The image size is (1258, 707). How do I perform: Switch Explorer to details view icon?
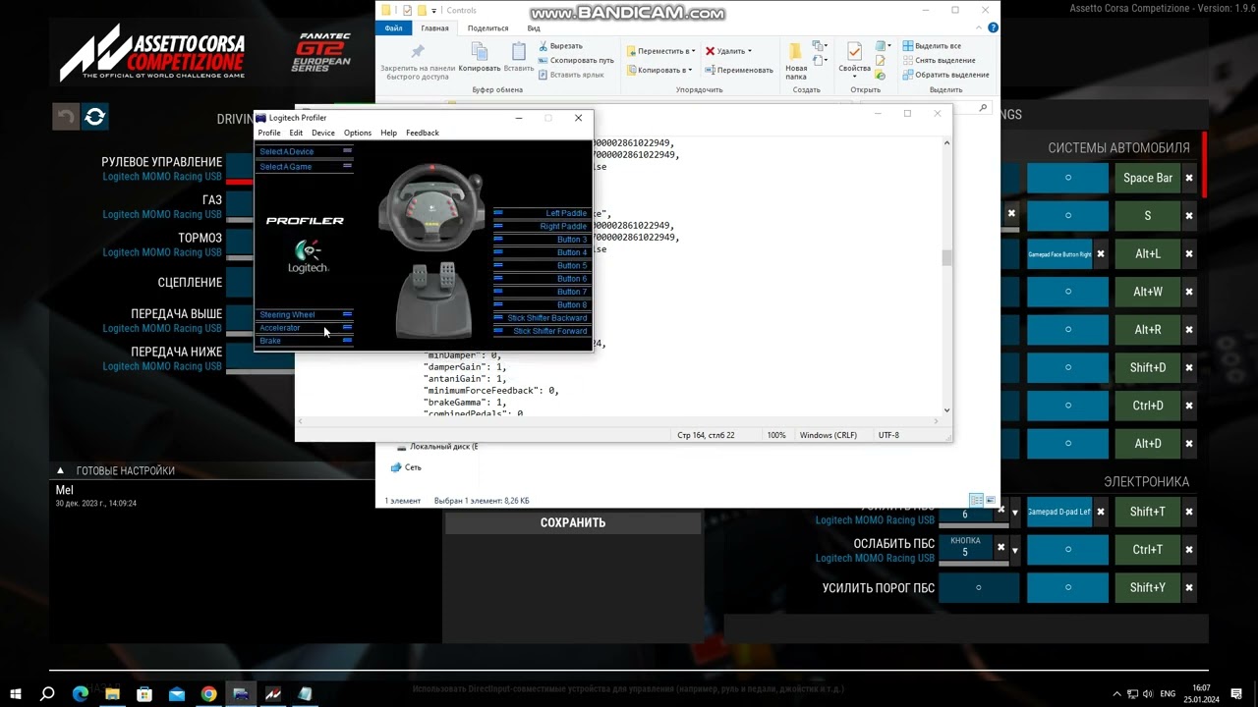pos(976,501)
